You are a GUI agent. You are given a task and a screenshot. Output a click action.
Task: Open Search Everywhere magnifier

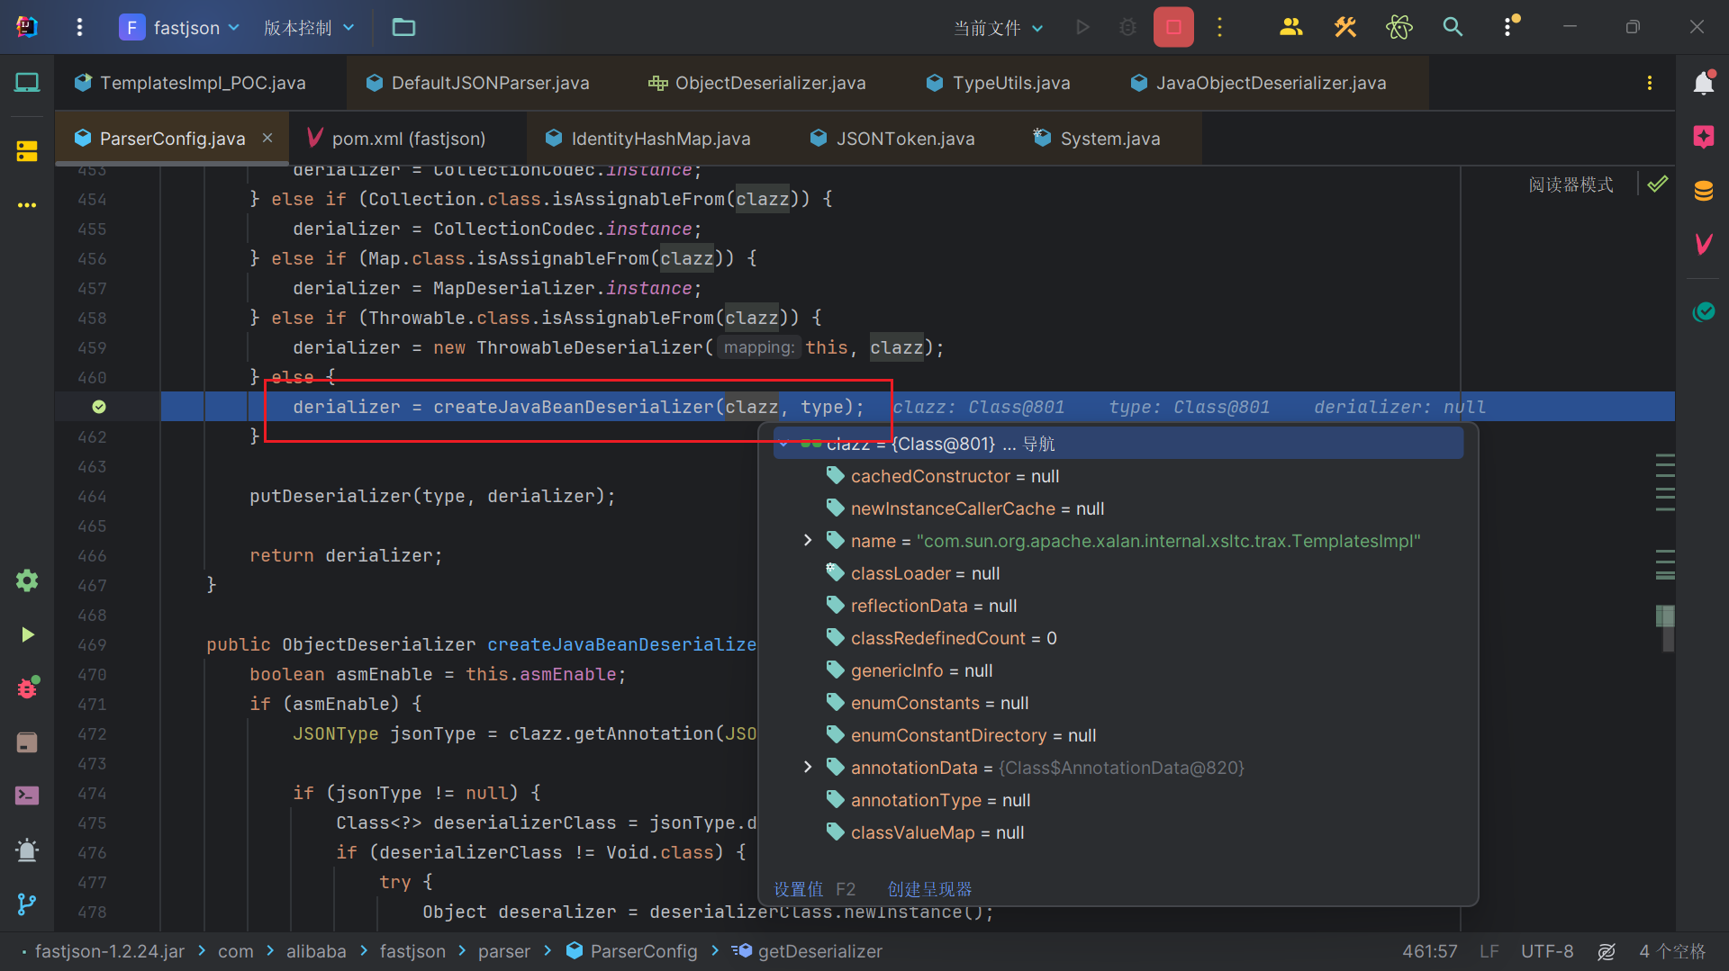tap(1453, 27)
